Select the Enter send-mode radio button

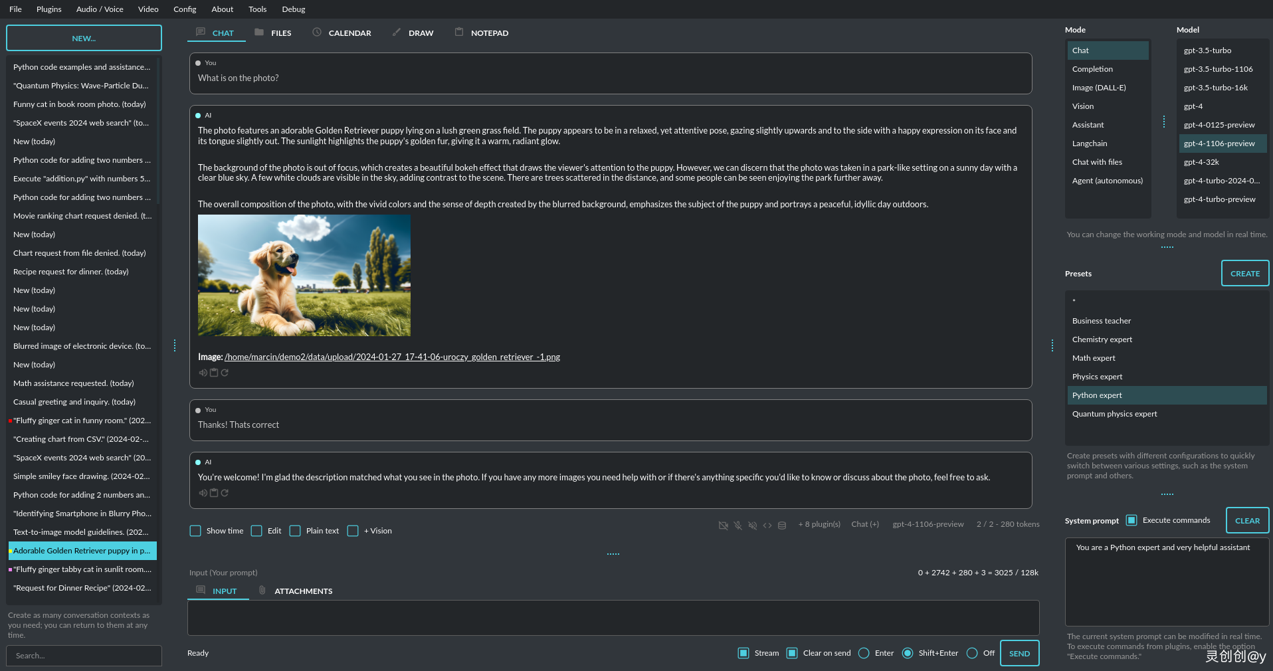(864, 653)
